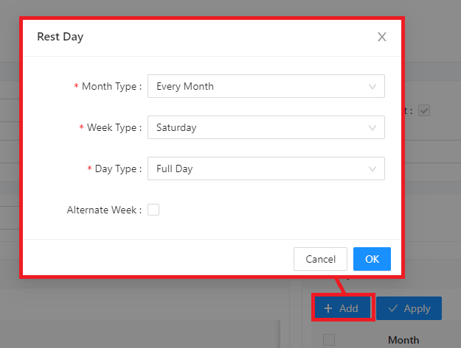Confirm the rest day with OK
Screen dimensions: 461x348
pos(372,259)
